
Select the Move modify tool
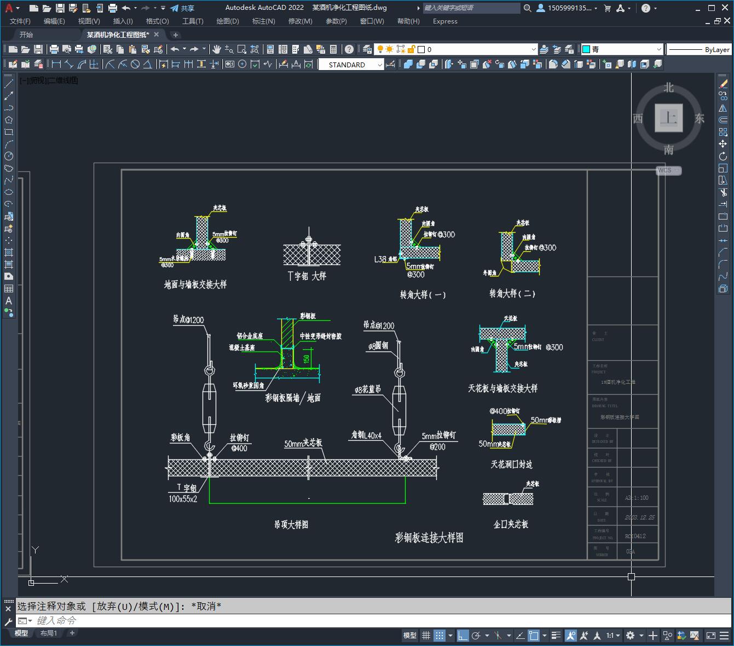723,144
